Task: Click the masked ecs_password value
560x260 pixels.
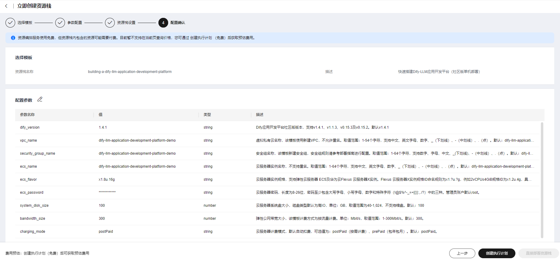Action: click(107, 192)
